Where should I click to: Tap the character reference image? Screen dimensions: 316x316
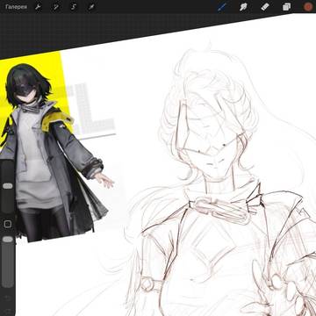pos(54,147)
